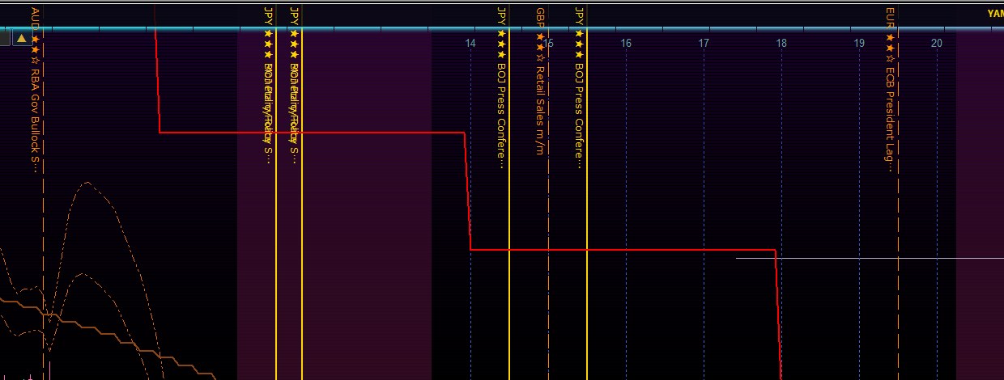Screen dimensions: 1004x380
Task: Click the hour 19 time axis label
Action: [x=859, y=43]
